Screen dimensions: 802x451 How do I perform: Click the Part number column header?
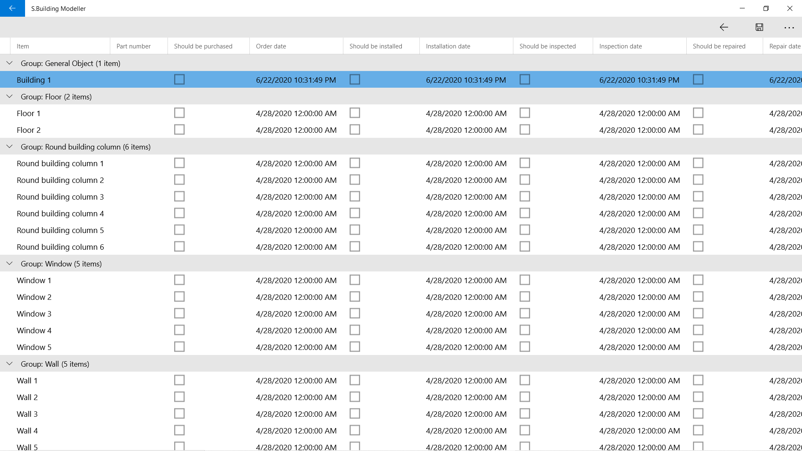click(x=134, y=46)
